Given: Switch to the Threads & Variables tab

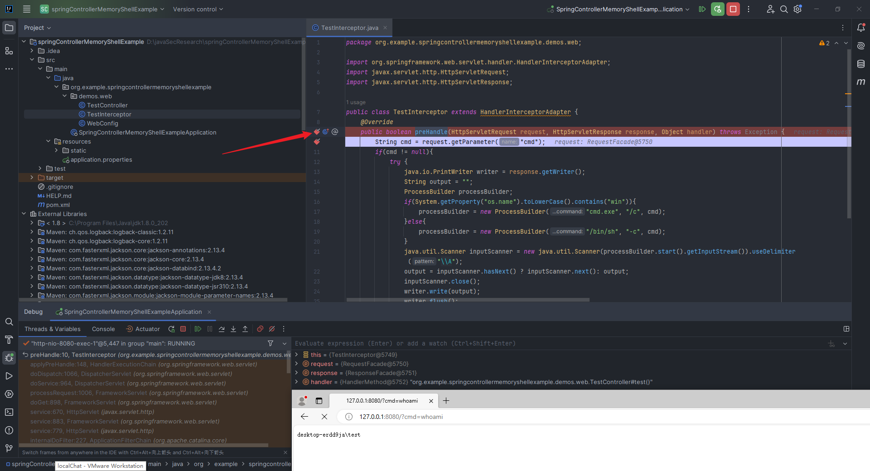Looking at the screenshot, I should coord(53,329).
